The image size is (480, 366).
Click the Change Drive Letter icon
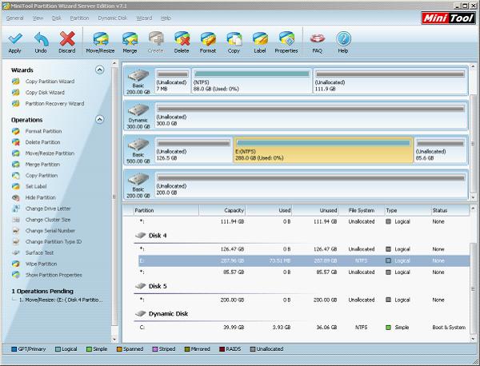coord(16,209)
